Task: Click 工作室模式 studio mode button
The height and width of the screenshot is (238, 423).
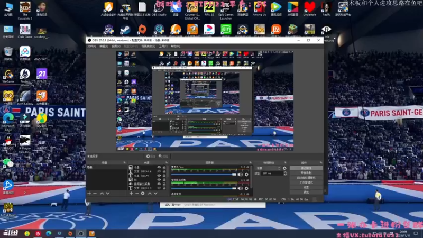Action: (x=306, y=182)
